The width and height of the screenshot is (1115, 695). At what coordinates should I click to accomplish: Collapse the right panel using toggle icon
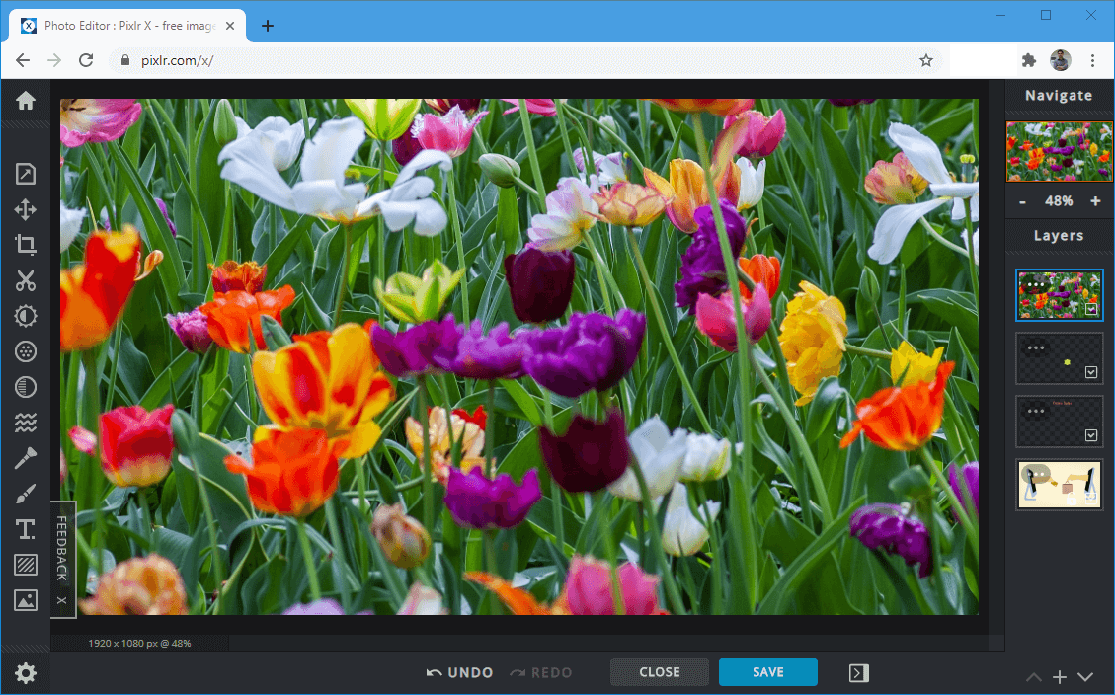[858, 673]
